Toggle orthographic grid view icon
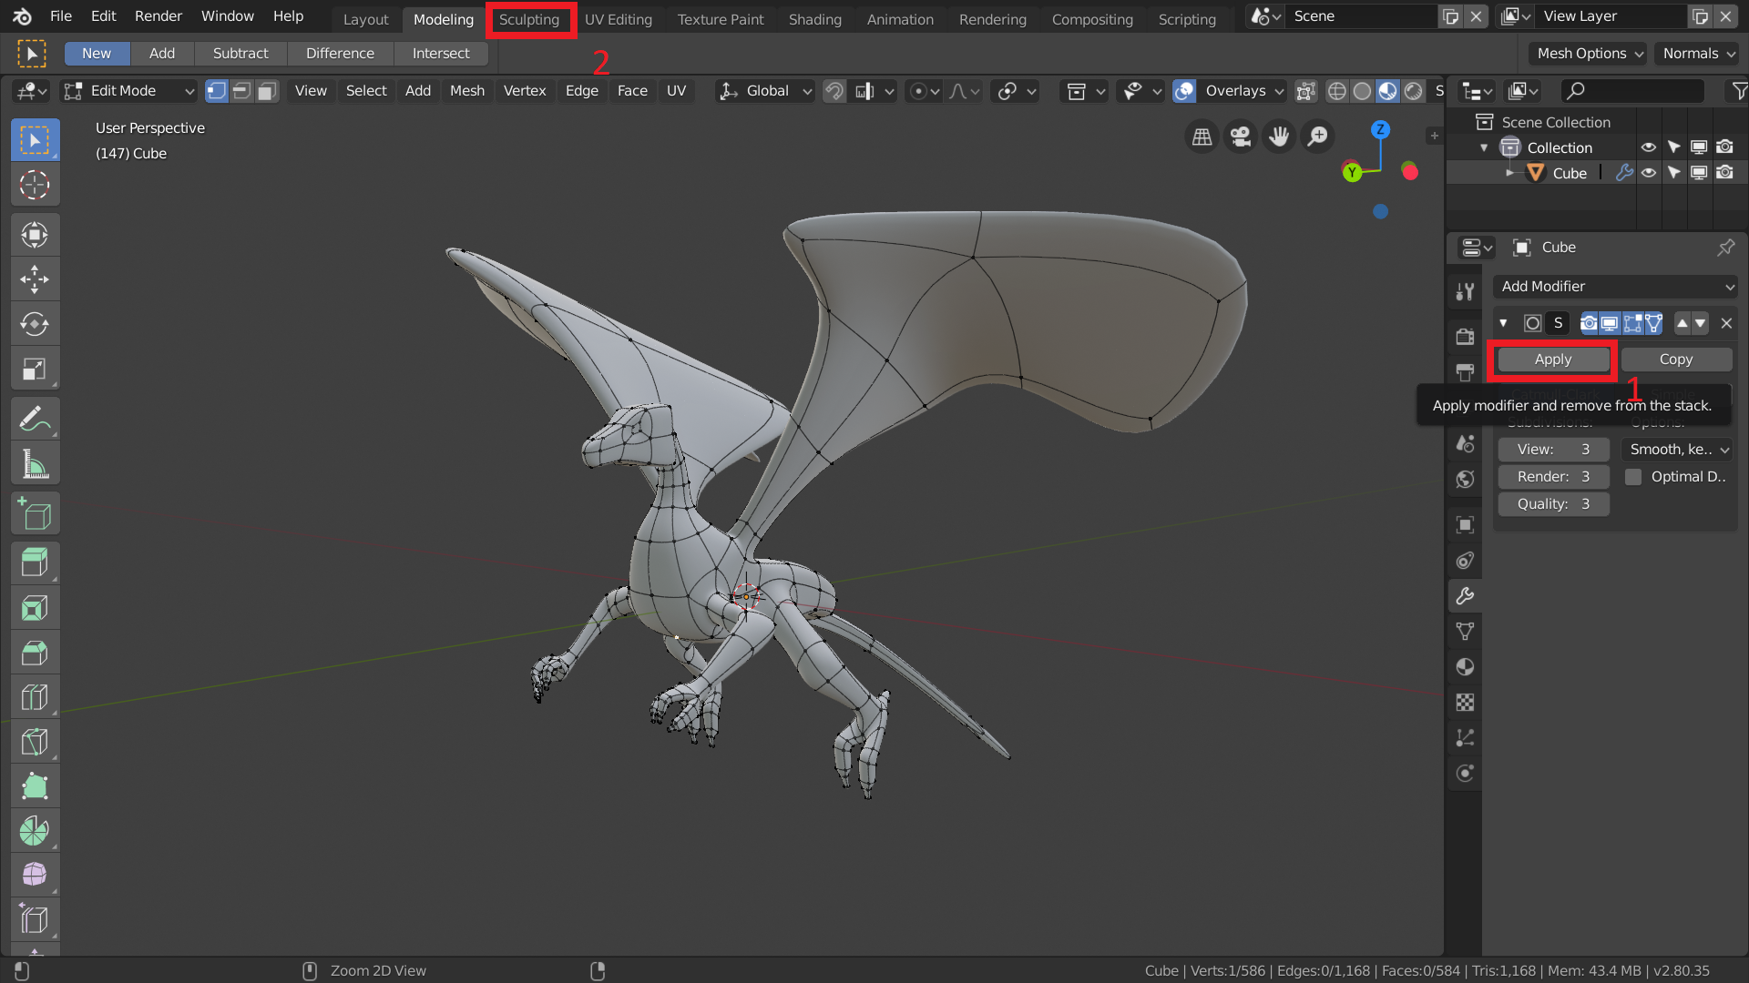Viewport: 1749px width, 983px height. [x=1202, y=137]
